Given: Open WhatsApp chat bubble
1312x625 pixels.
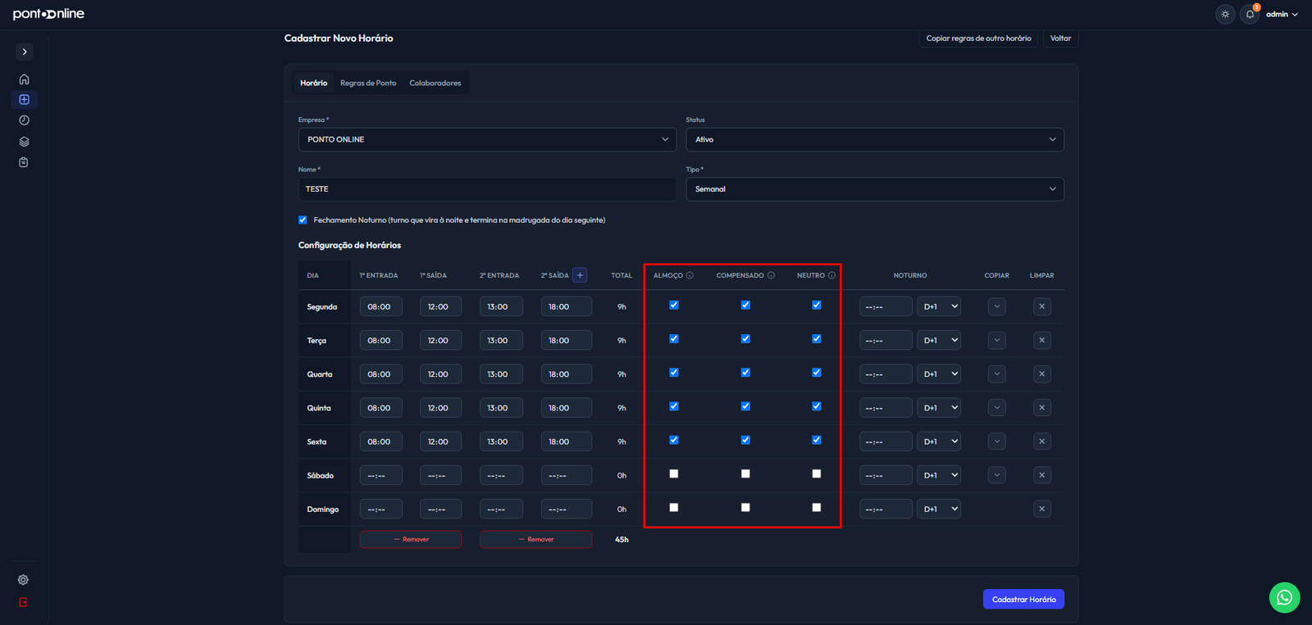Looking at the screenshot, I should click(x=1284, y=597).
